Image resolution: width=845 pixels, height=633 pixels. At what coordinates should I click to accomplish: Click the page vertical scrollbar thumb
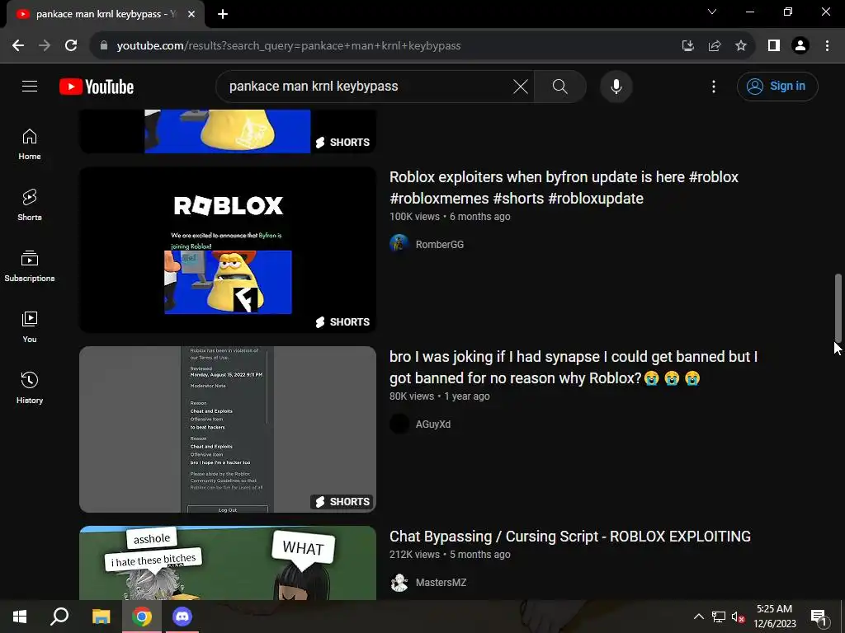pos(838,307)
